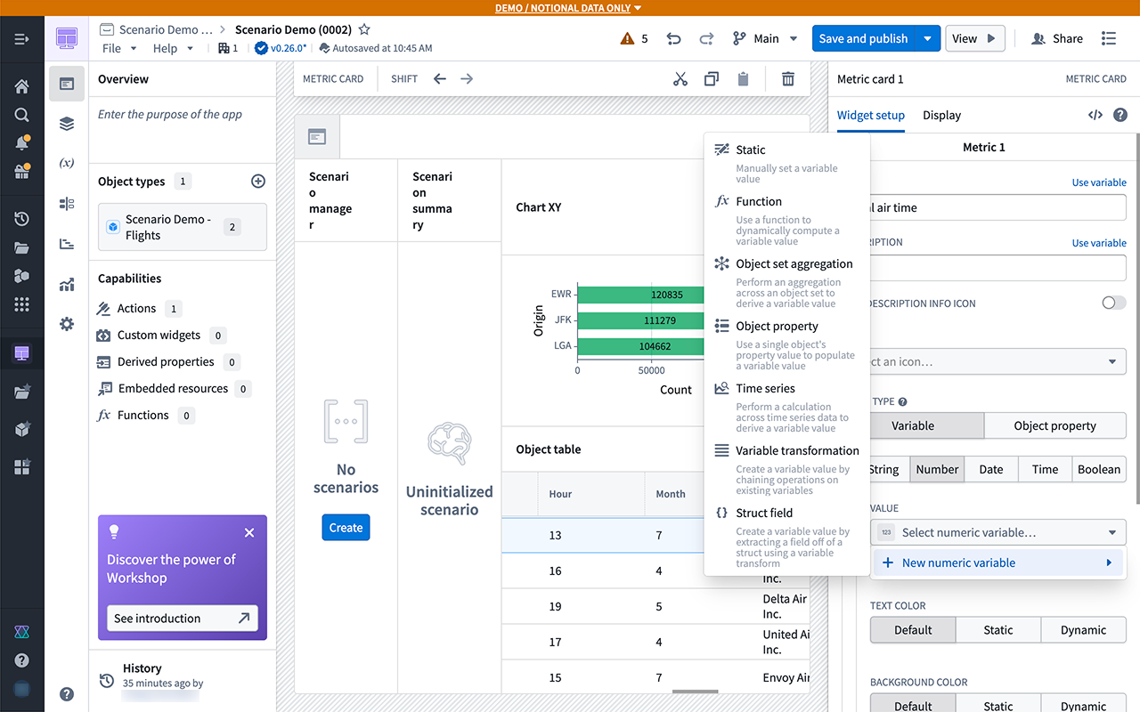The height and width of the screenshot is (712, 1140).
Task: Click the Create scenario button
Action: pos(346,528)
